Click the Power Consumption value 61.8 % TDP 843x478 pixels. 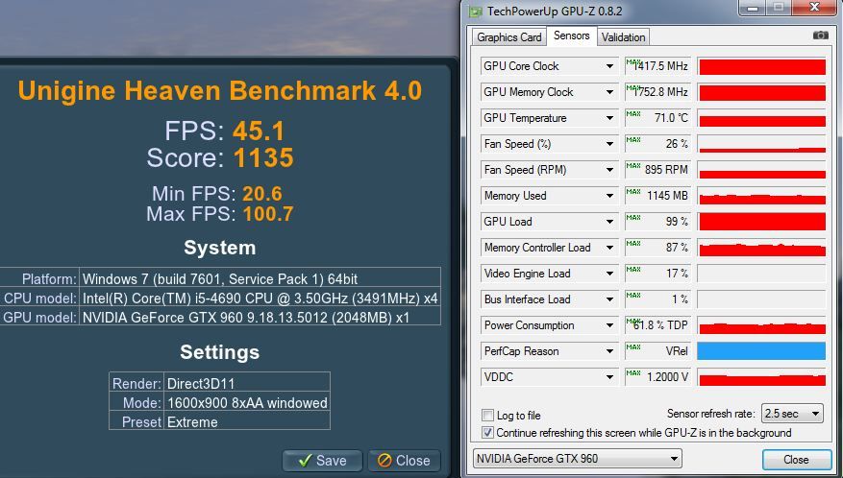point(660,325)
